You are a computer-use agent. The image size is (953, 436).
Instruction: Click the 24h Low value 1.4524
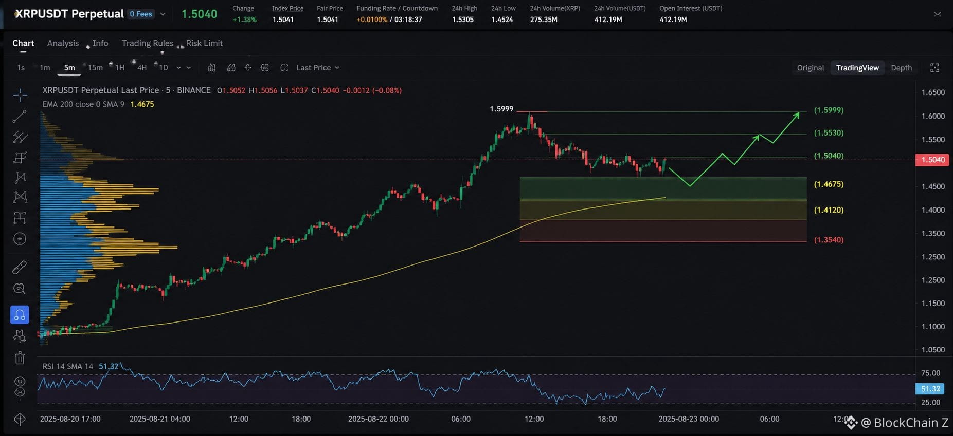502,20
